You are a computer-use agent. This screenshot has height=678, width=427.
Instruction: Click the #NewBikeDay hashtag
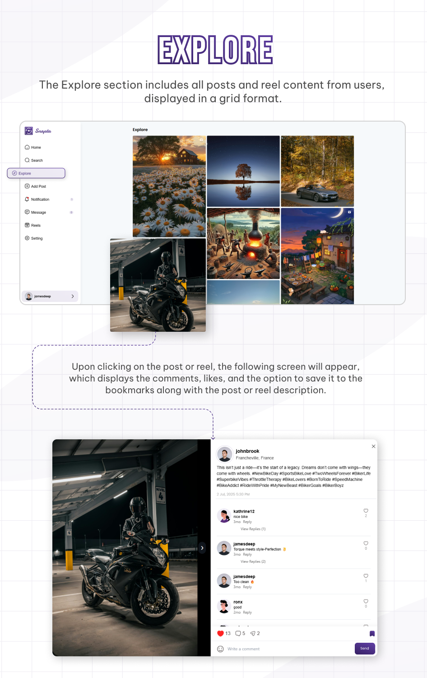tap(265, 474)
